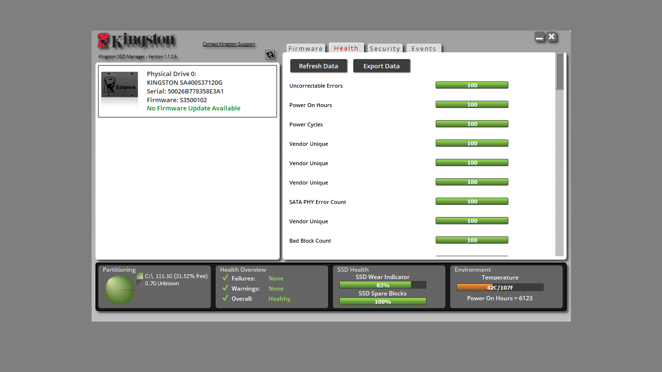Click 'Power On Hours = 6123' text
This screenshot has width=662, height=372.
click(500, 298)
